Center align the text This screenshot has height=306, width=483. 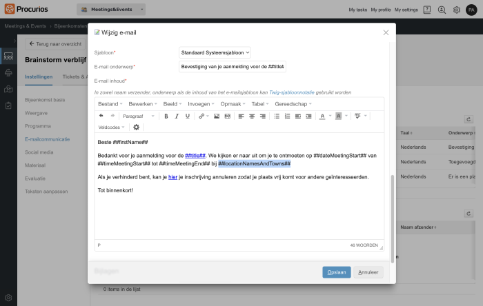252,116
